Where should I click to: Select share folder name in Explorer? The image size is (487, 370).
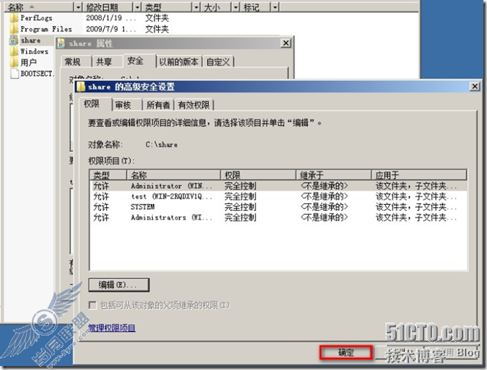[x=31, y=41]
